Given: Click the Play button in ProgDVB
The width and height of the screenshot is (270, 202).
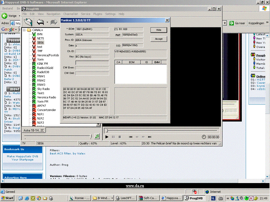Looking at the screenshot, I should pyautogui.click(x=107, y=137).
